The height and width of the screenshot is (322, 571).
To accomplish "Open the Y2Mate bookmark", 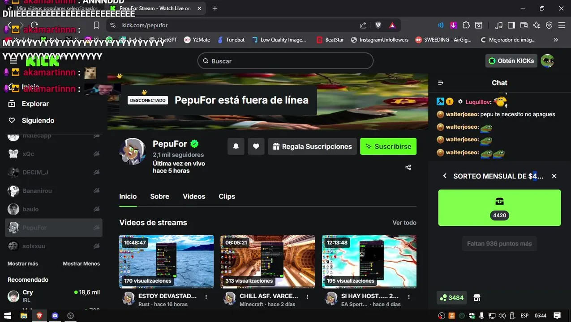I will coord(197,40).
